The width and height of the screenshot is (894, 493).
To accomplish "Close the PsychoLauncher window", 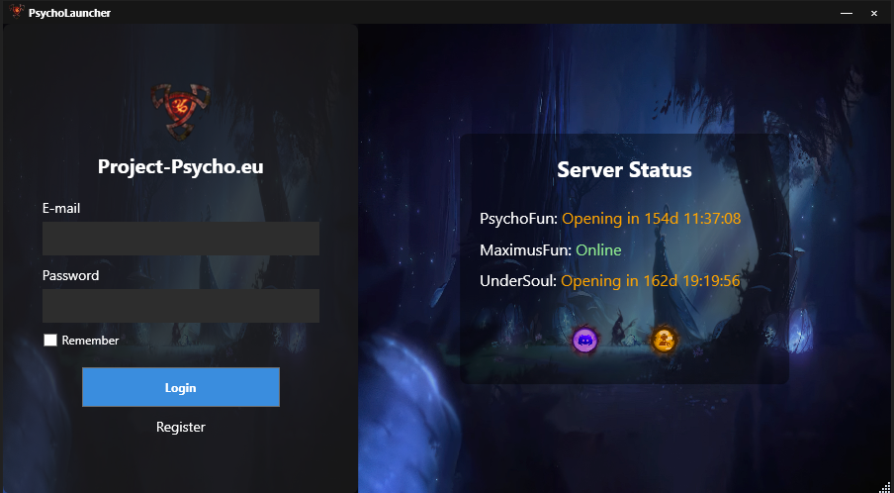I will [x=873, y=13].
